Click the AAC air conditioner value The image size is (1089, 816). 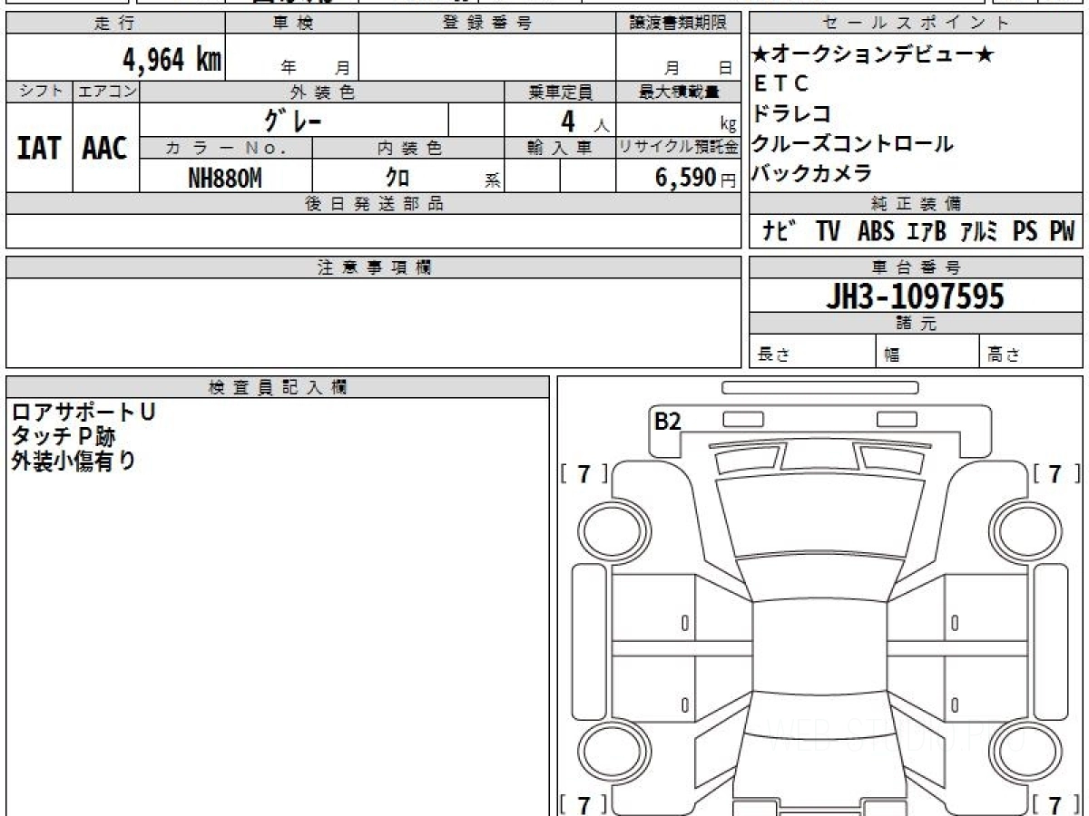coord(105,148)
